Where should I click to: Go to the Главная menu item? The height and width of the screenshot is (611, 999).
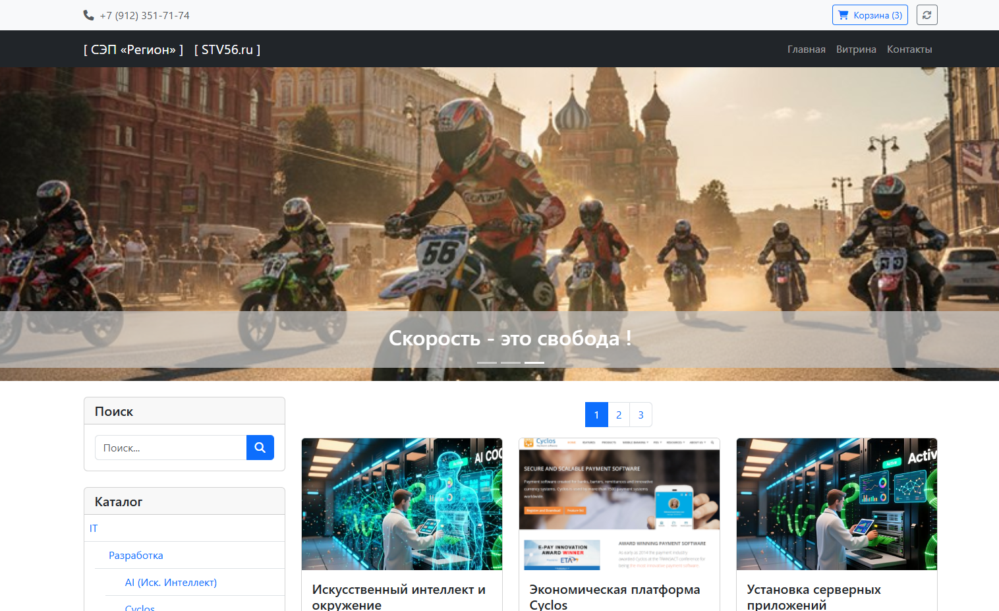[806, 49]
